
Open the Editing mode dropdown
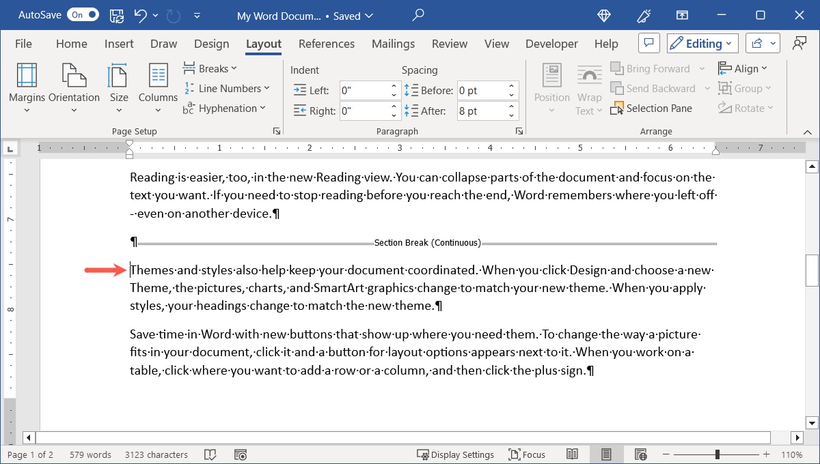(x=702, y=42)
